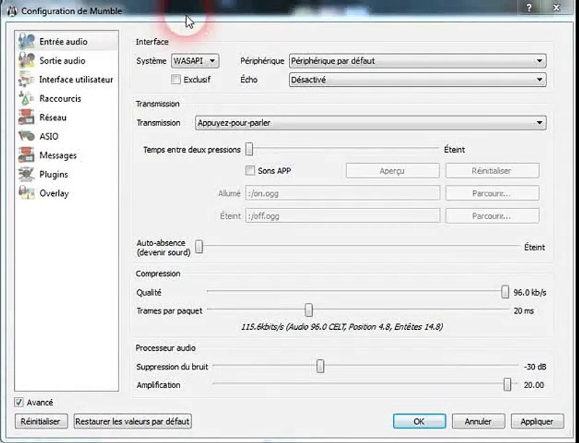Click the -30 dB noise value
Viewport: 579px width, 443px height.
tap(535, 367)
